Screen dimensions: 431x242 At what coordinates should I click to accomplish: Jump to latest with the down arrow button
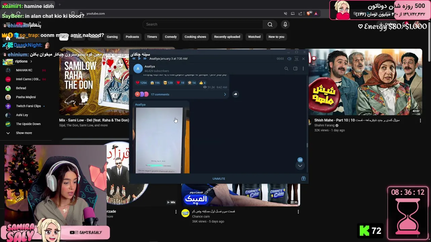300,165
